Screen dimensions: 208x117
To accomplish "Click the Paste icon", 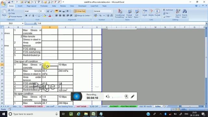I will pos(4,12).
